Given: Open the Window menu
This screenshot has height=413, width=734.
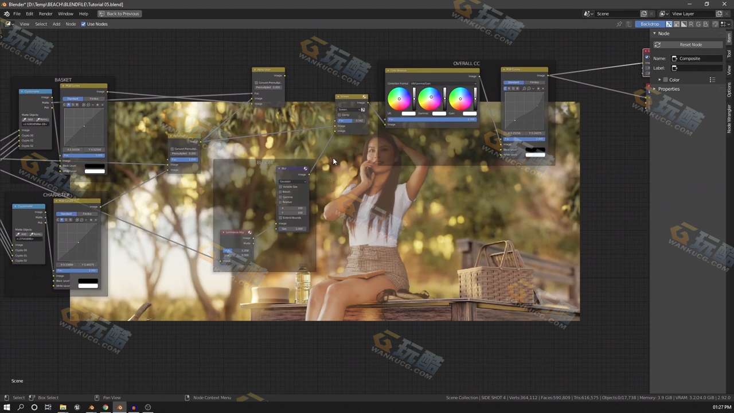Looking at the screenshot, I should 65,14.
